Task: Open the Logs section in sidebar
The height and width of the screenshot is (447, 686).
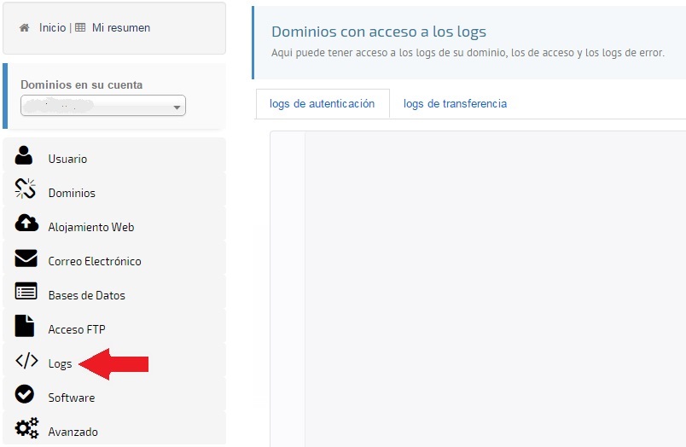Action: click(60, 364)
